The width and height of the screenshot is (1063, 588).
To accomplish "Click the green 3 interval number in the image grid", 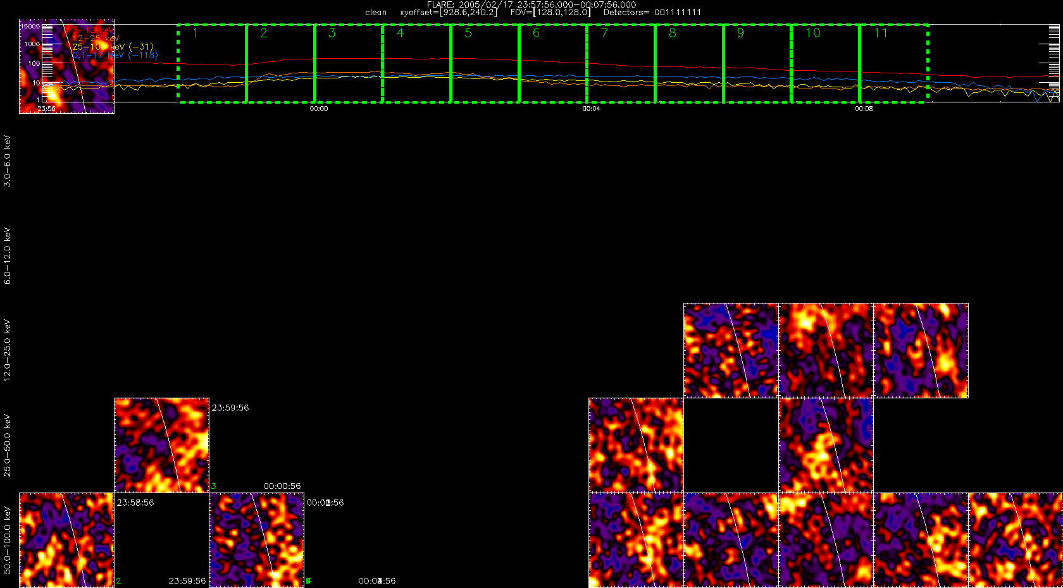I will tap(214, 486).
